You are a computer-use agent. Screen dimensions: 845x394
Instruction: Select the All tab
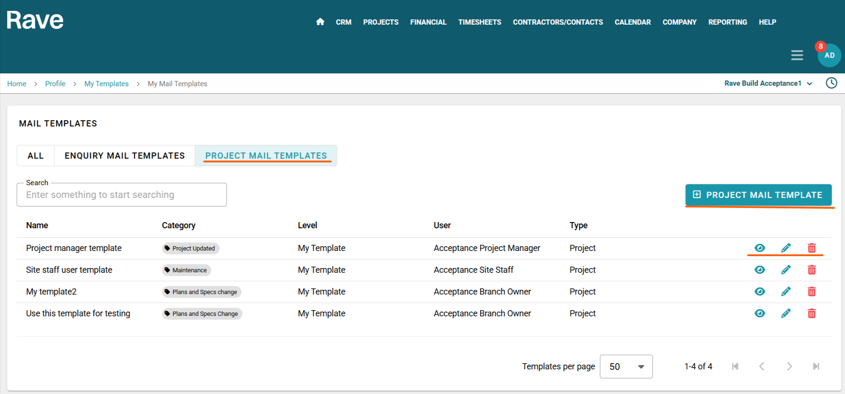[x=36, y=156]
